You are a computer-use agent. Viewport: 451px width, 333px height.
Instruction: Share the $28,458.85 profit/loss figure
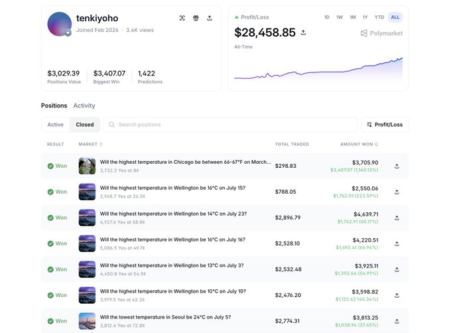(303, 33)
